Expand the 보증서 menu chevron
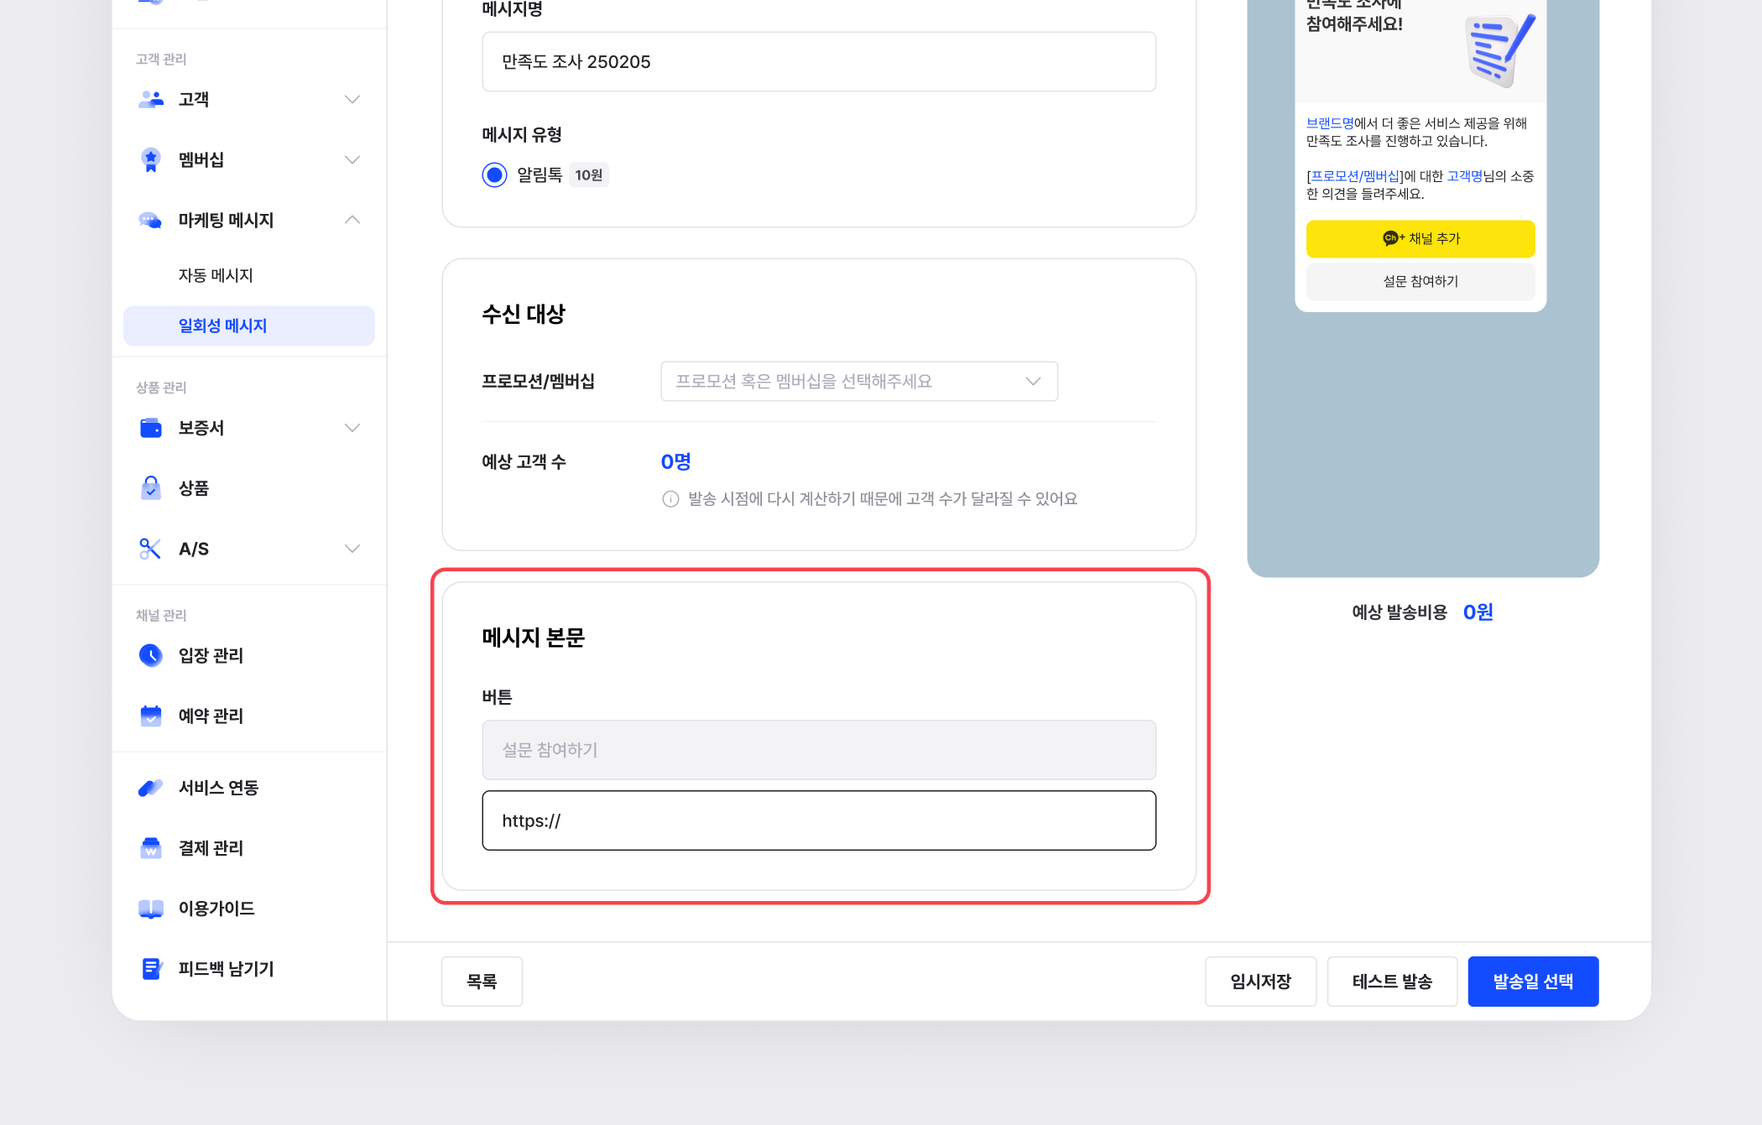The width and height of the screenshot is (1762, 1125). [x=352, y=428]
